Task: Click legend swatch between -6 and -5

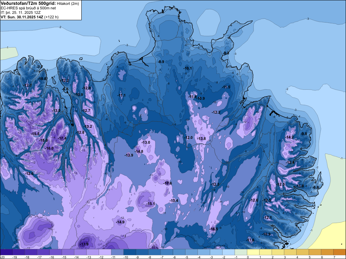Action: [179, 252]
